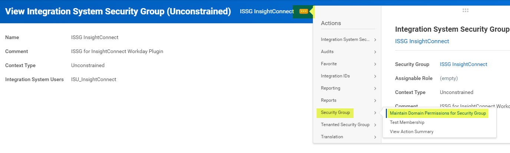This screenshot has width=510, height=153.
Task: Select View Action Summary option
Action: pos(411,132)
